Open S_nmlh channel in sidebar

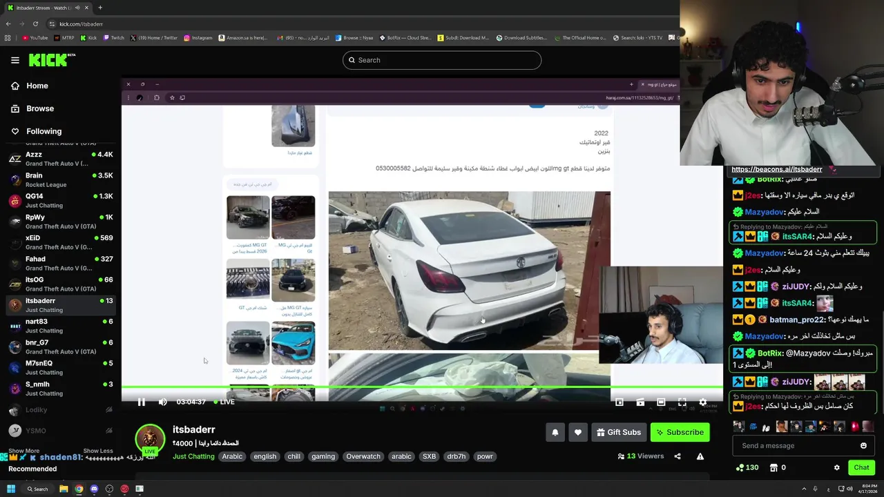(x=61, y=389)
